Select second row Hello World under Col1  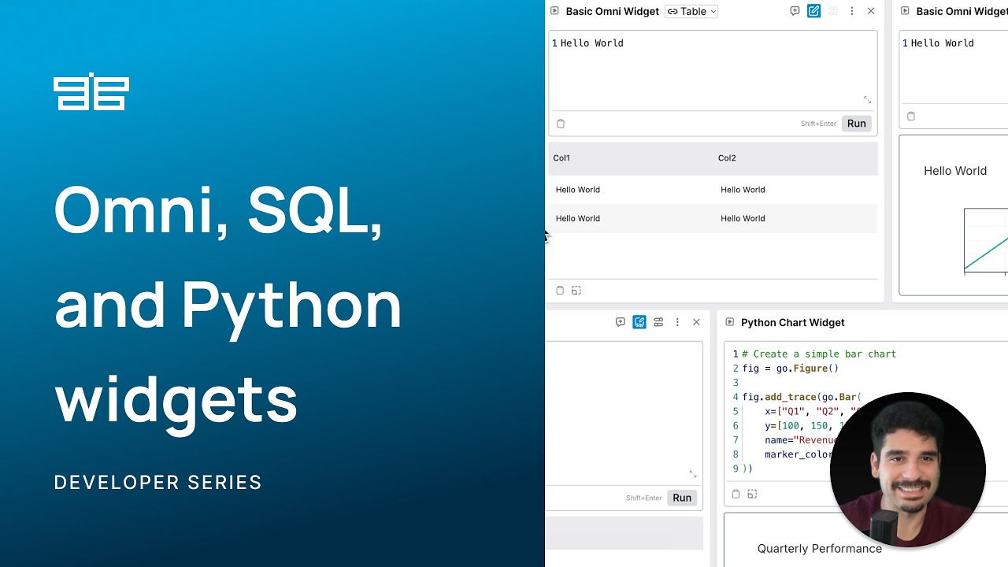click(x=577, y=218)
